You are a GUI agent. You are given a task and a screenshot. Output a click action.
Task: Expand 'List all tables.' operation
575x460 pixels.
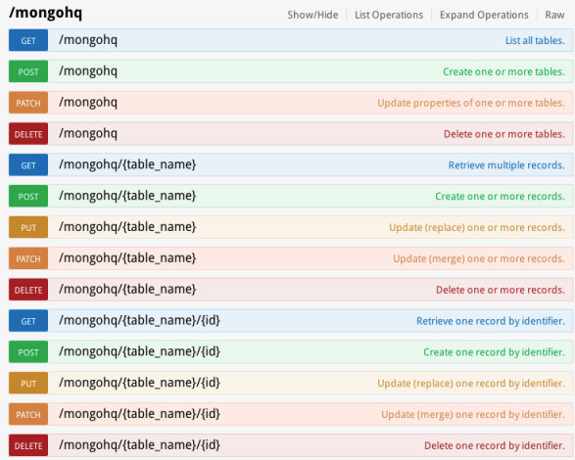pos(535,40)
